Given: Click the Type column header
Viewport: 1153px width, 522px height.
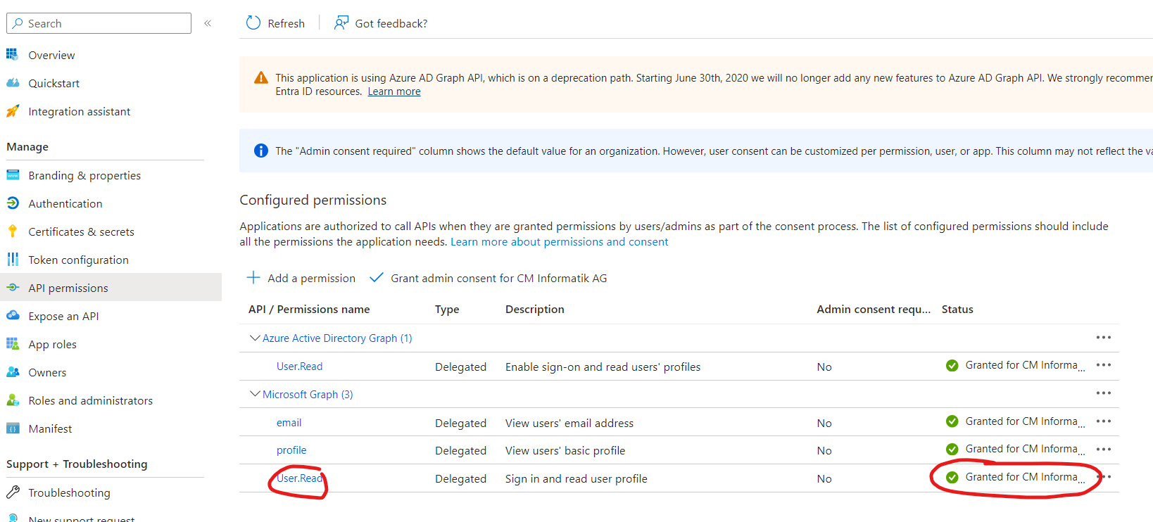Looking at the screenshot, I should pyautogui.click(x=447, y=310).
